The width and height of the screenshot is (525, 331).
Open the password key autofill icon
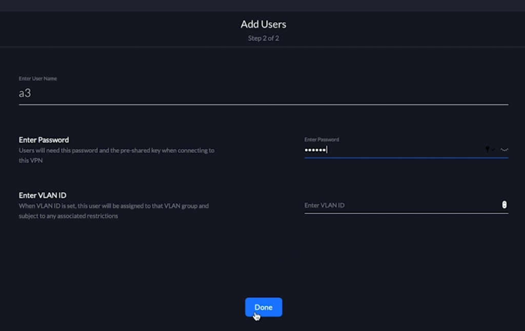(x=490, y=149)
